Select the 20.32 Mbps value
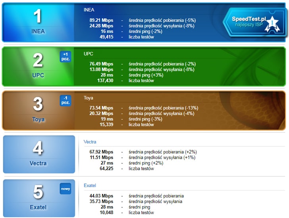This screenshot has height=218, width=289. click(101, 113)
